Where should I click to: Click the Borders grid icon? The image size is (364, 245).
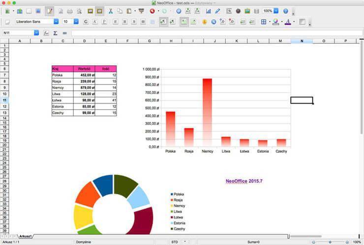tap(264, 22)
